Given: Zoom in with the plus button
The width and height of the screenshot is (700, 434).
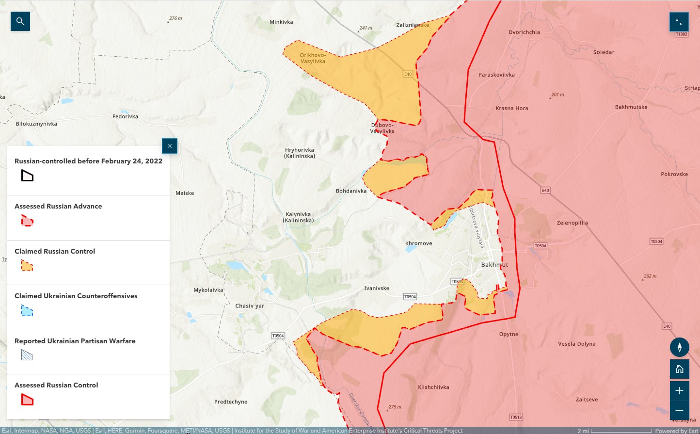Looking at the screenshot, I should (x=680, y=391).
